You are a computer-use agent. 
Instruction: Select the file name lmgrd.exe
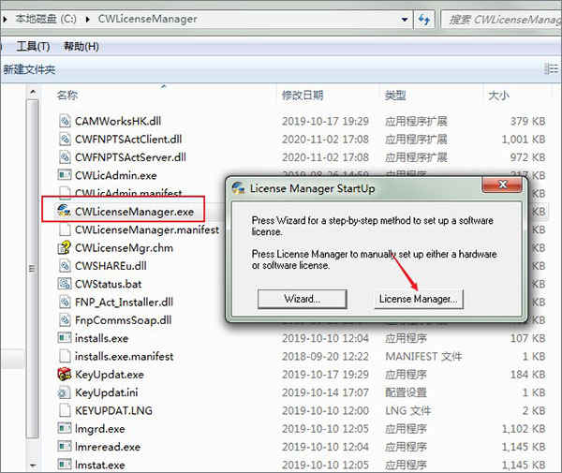point(100,429)
